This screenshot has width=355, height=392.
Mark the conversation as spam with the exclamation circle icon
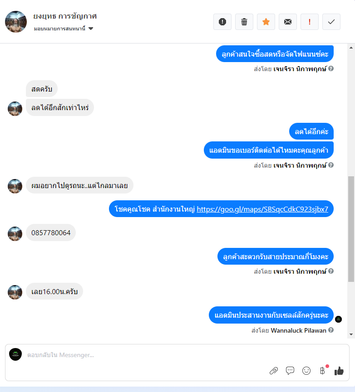[222, 22]
